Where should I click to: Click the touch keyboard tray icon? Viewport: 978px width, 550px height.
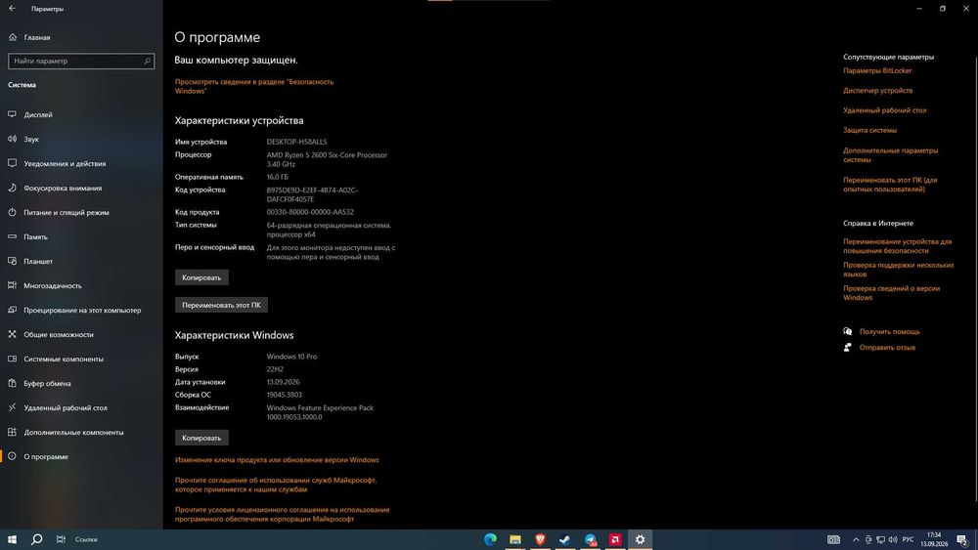pos(833,539)
